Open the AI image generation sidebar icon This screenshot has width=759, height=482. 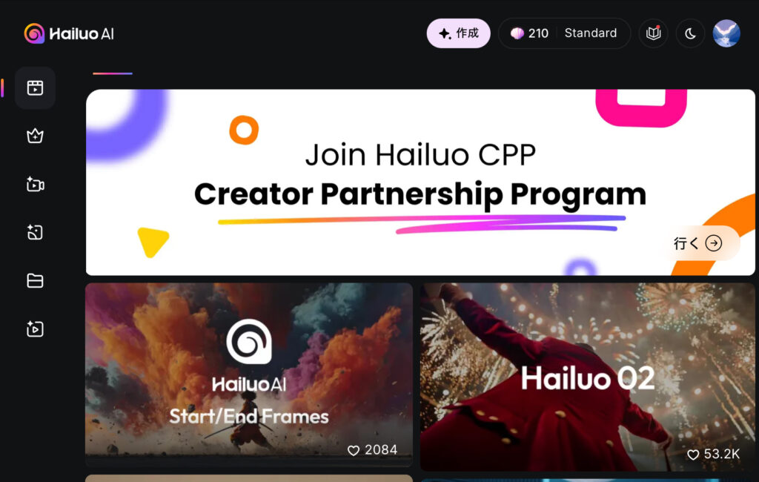[35, 233]
